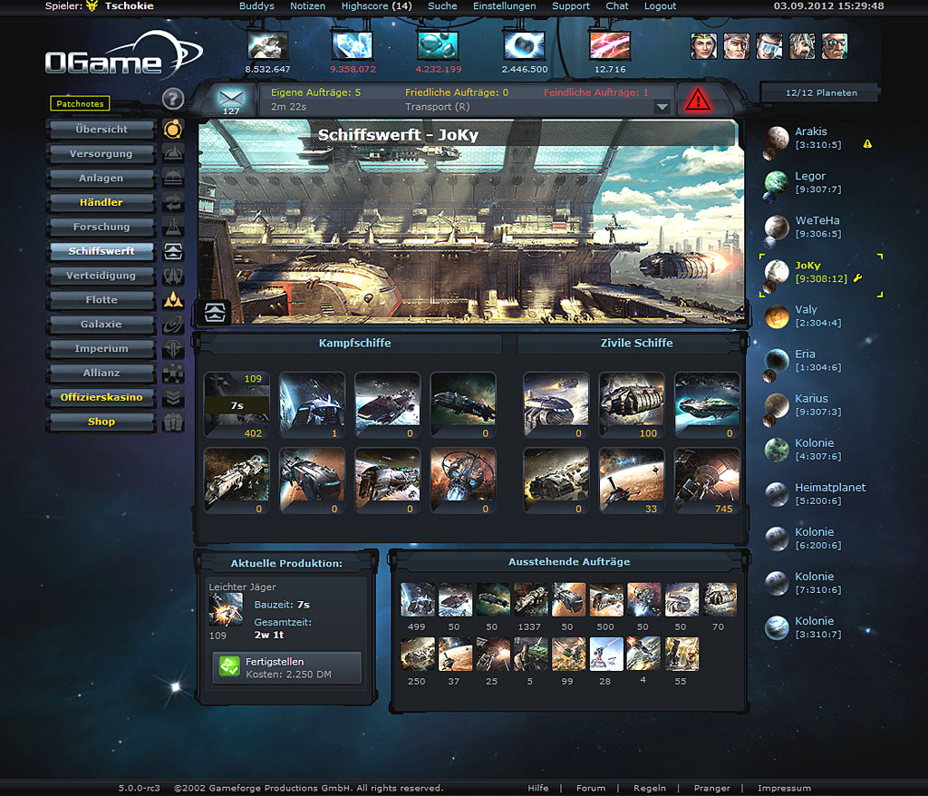Select the espionage probe tile showing 33
This screenshot has height=796, width=928.
[632, 481]
